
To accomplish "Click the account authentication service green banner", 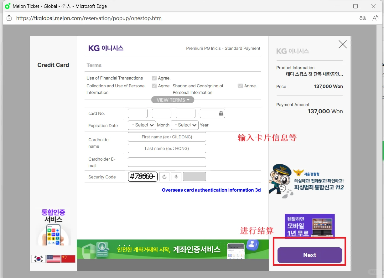I will [x=173, y=249].
